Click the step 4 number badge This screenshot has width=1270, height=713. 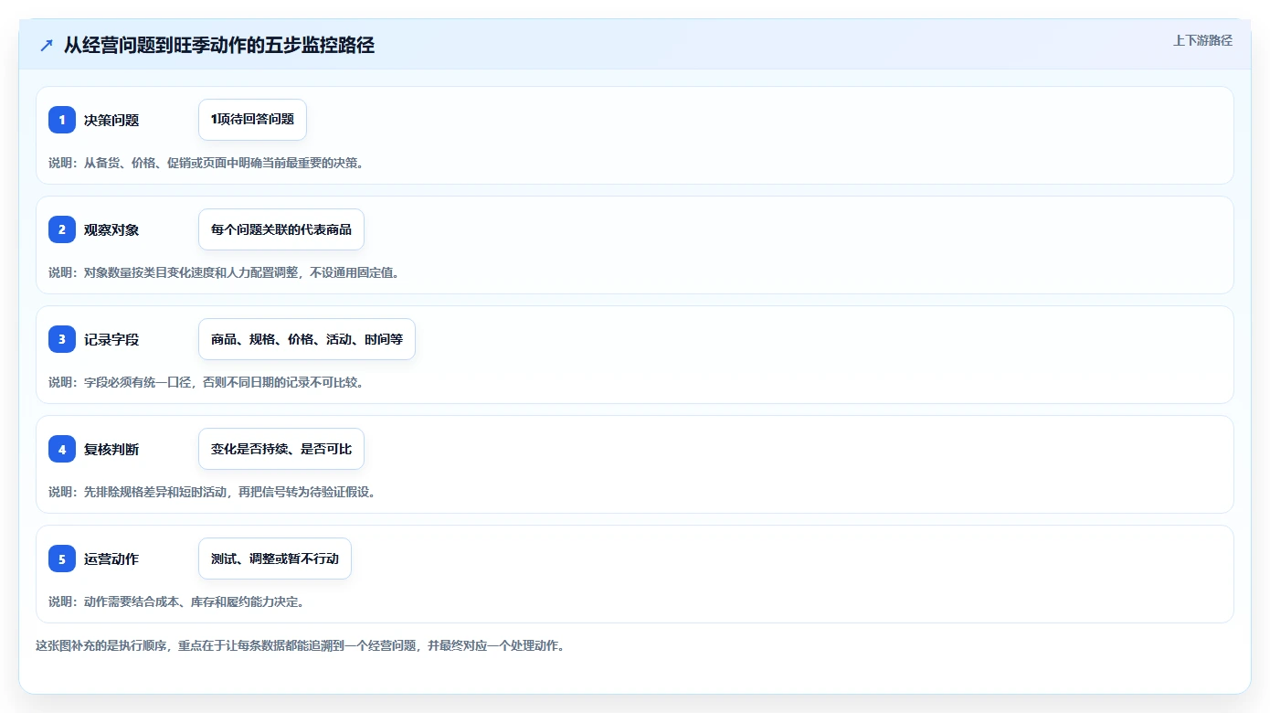pos(62,449)
